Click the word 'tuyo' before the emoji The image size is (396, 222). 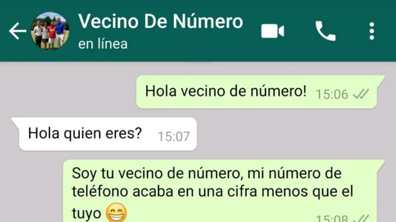(x=86, y=214)
